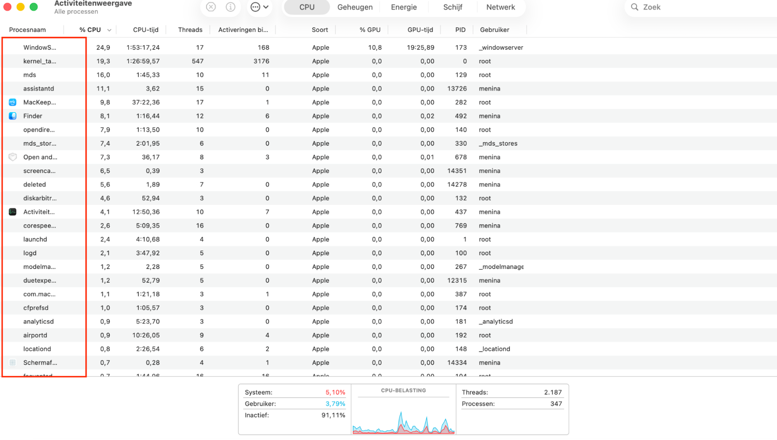The image size is (777, 440).
Task: Click the Activiteitenweergave app icon in the list
Action: point(12,212)
